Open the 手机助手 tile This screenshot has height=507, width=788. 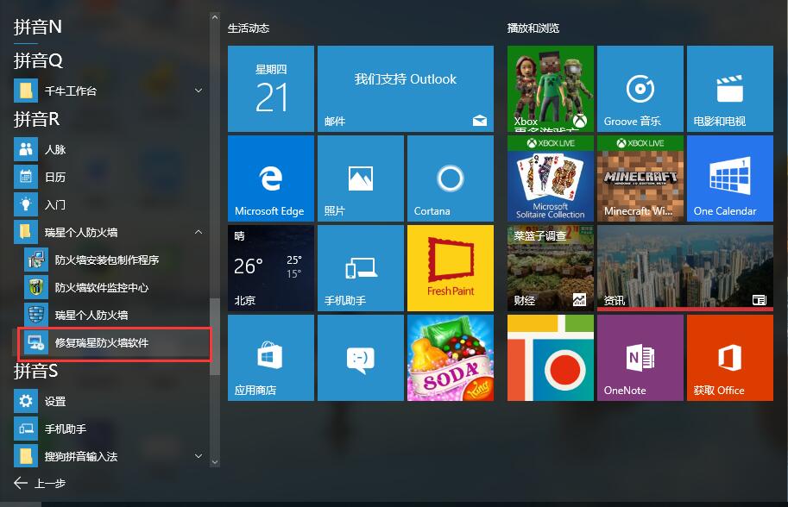point(361,268)
